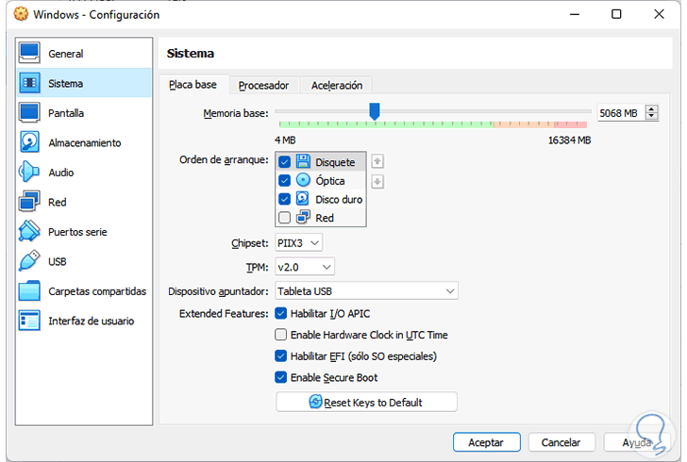Click the Memoria base slider handle
The height and width of the screenshot is (462, 687).
(x=375, y=112)
